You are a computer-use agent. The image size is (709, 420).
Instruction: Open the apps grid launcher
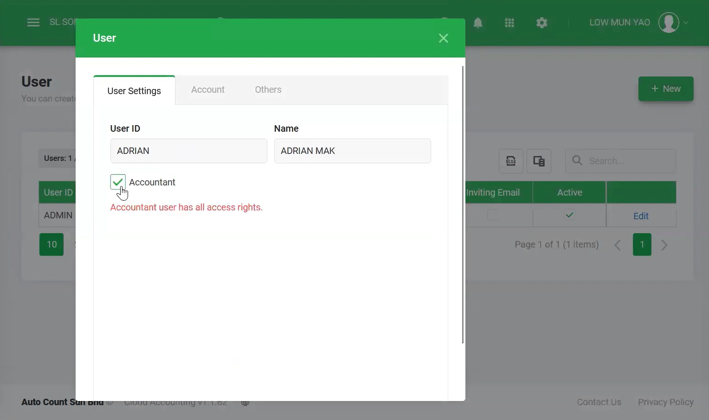pos(509,23)
